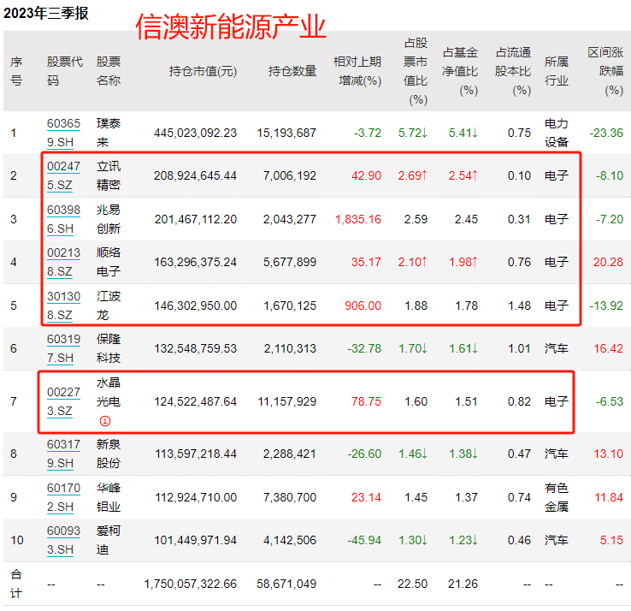The width and height of the screenshot is (631, 611).
Task: Click the 78.75 change value
Action: [366, 401]
